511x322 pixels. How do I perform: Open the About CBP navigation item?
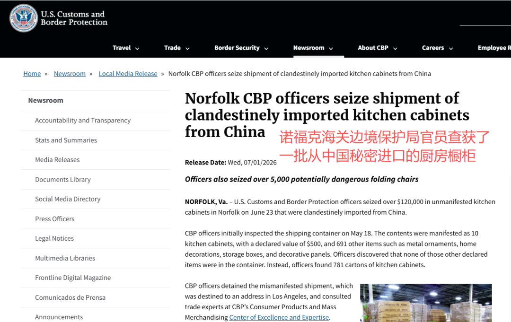pos(373,48)
